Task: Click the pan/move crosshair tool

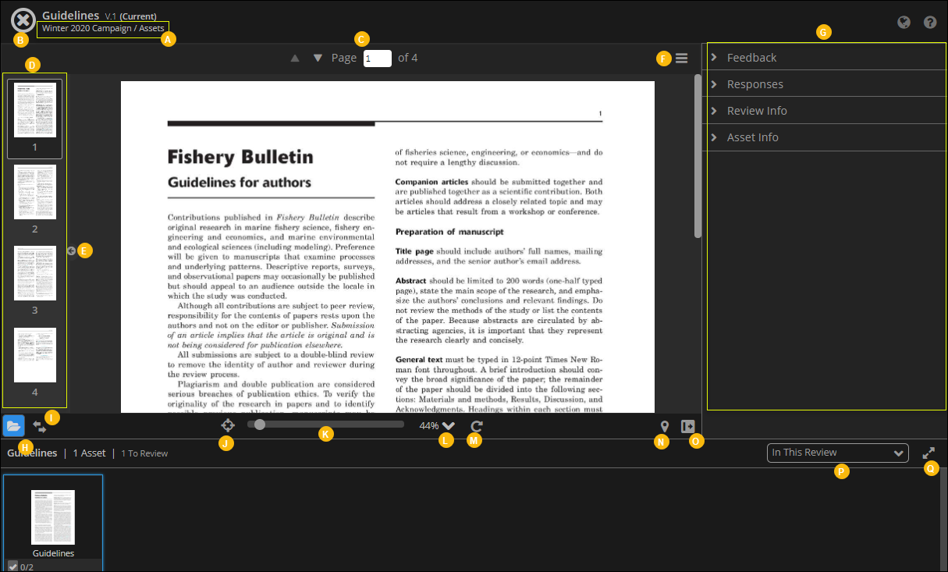Action: [228, 425]
